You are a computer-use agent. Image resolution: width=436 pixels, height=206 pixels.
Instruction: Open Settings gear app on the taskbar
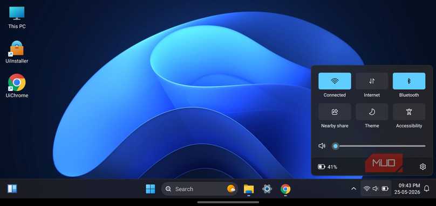click(x=267, y=189)
